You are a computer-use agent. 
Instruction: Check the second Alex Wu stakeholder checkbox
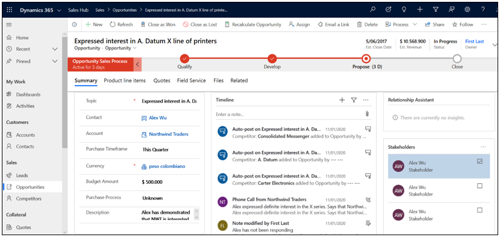480,186
